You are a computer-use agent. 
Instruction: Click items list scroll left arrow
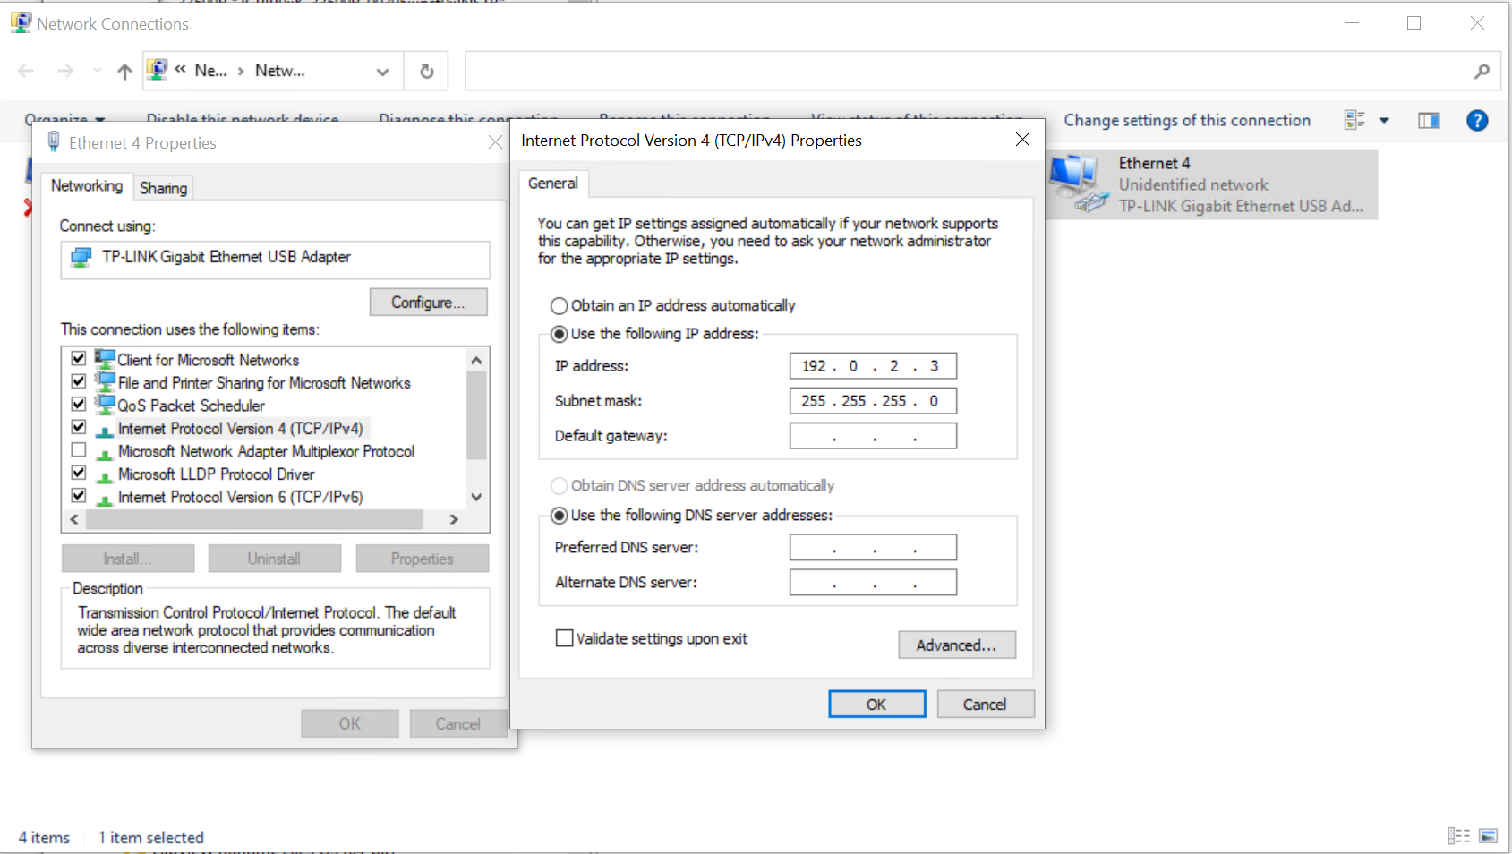click(x=73, y=519)
